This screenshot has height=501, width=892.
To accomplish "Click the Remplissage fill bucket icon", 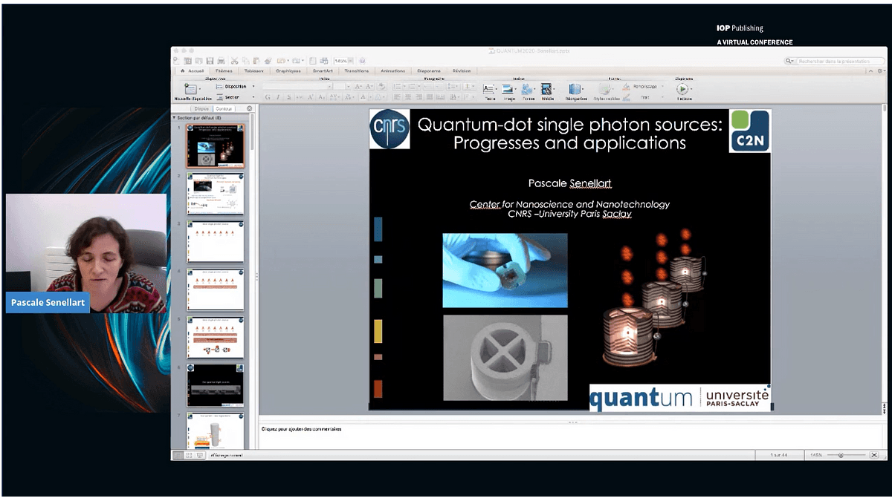I will coord(626,86).
